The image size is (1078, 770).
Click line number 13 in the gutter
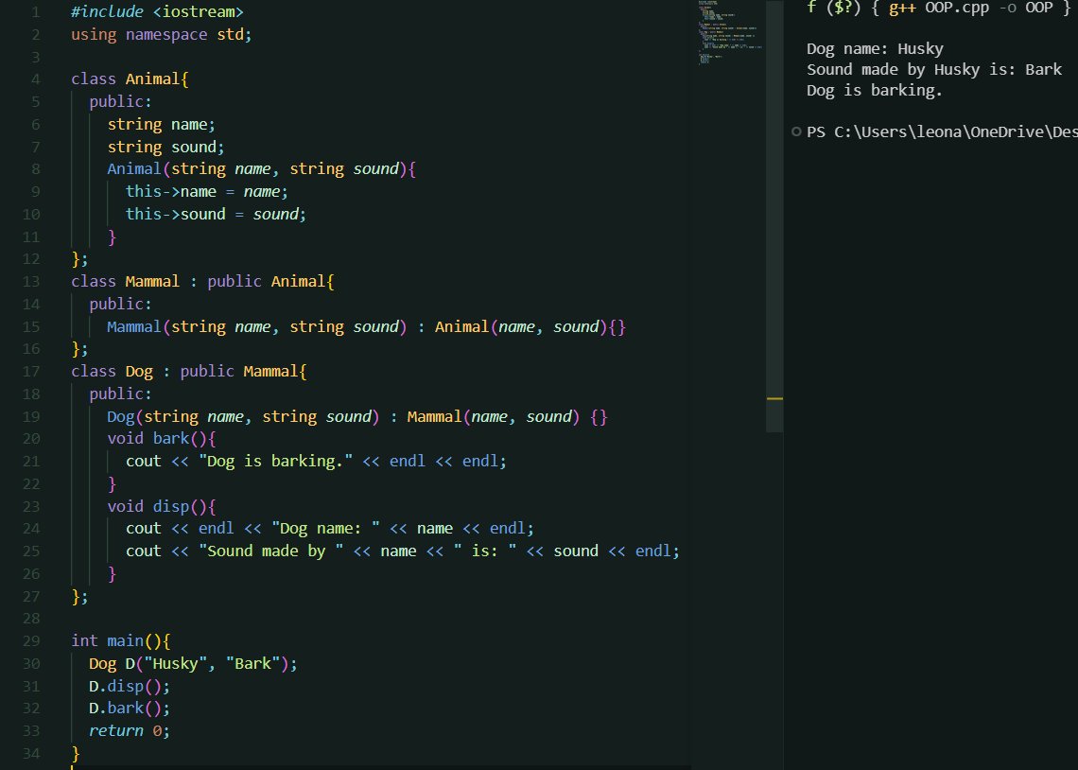pyautogui.click(x=31, y=282)
